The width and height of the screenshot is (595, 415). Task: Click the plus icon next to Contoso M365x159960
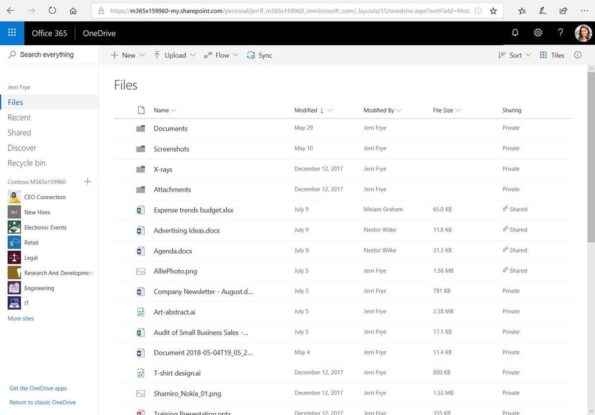(x=87, y=181)
